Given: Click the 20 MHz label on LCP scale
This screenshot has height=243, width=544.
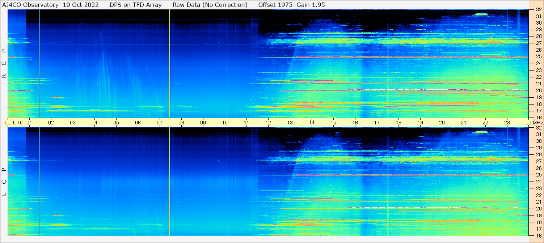Looking at the screenshot, I should click(539, 209).
